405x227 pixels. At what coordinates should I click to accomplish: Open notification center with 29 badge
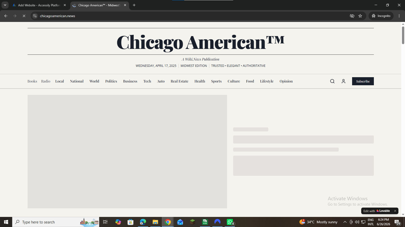(x=397, y=222)
